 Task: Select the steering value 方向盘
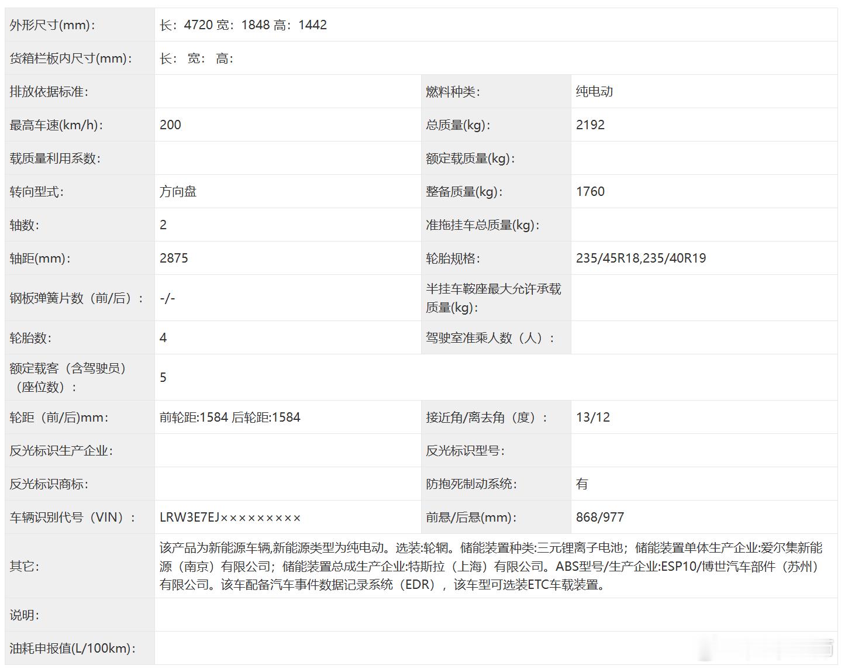tap(178, 192)
